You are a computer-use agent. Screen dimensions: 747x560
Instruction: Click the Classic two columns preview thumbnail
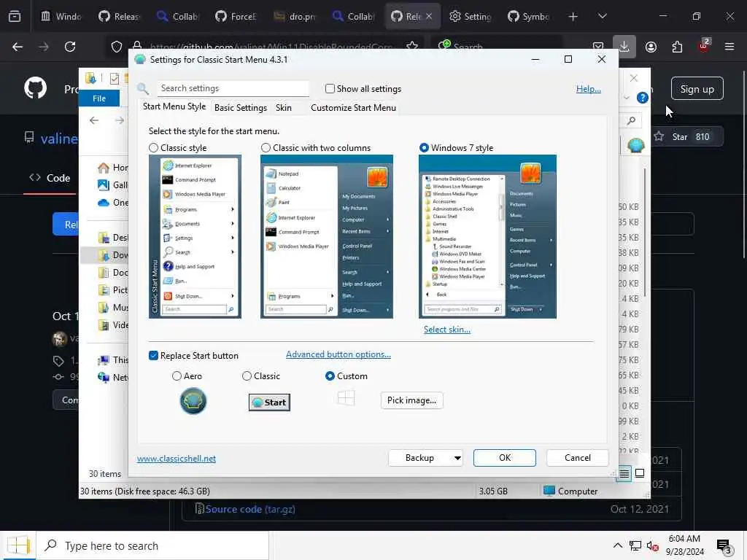tap(326, 236)
